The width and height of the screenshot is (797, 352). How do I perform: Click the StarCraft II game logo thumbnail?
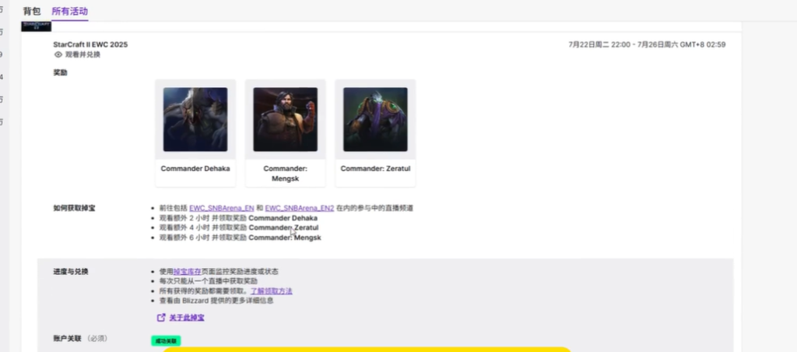click(x=36, y=26)
